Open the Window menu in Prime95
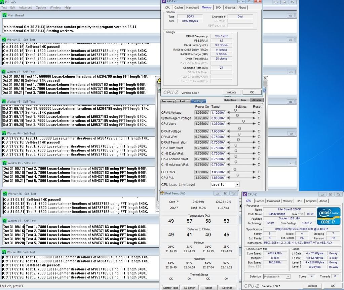The height and width of the screenshot is (290, 344). pyautogui.click(x=55, y=7)
